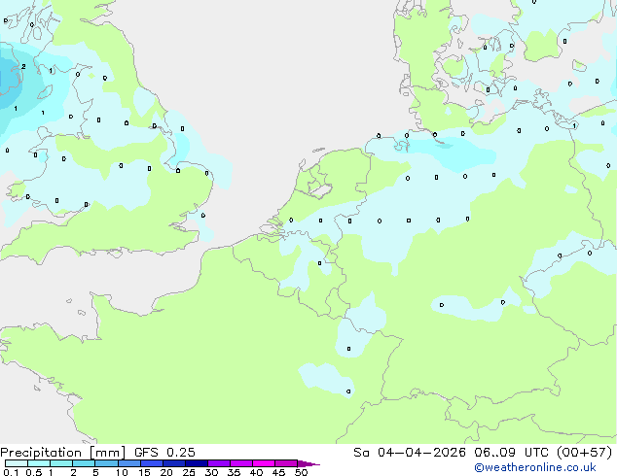The image size is (617, 476).
Task: Click the '25' legend scale label
Action: [189, 472]
